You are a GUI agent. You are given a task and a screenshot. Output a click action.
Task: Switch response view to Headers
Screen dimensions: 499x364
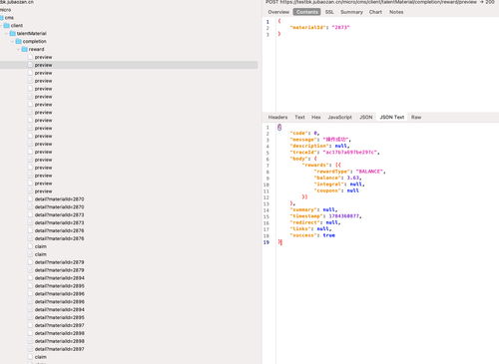click(277, 117)
